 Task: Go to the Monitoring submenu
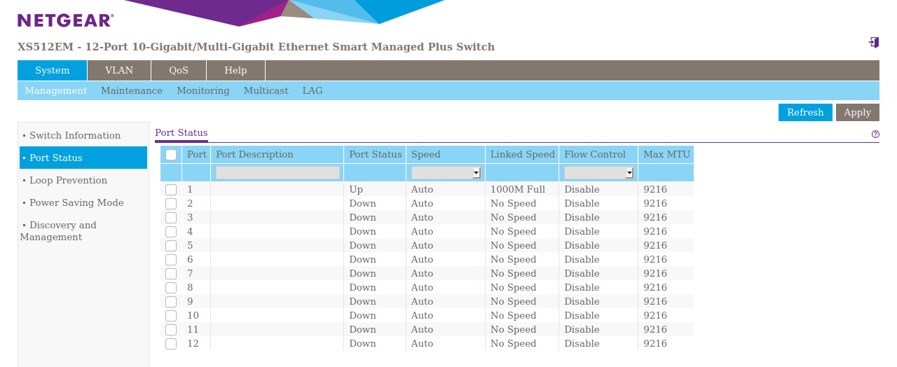tap(203, 90)
